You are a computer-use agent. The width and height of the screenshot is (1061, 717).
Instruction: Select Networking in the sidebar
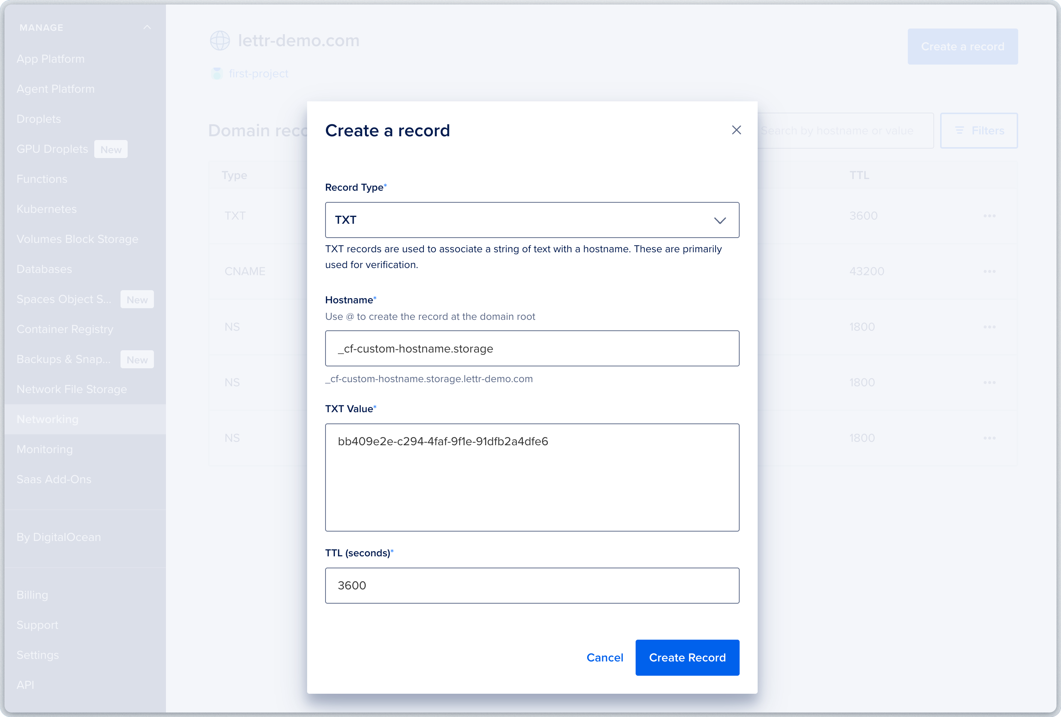coord(47,419)
